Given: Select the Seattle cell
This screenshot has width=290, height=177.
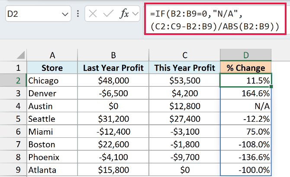Looking at the screenshot, I should tap(52, 119).
